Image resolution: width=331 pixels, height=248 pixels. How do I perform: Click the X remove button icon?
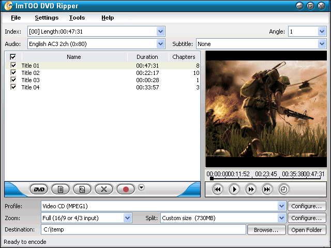[x=104, y=189]
